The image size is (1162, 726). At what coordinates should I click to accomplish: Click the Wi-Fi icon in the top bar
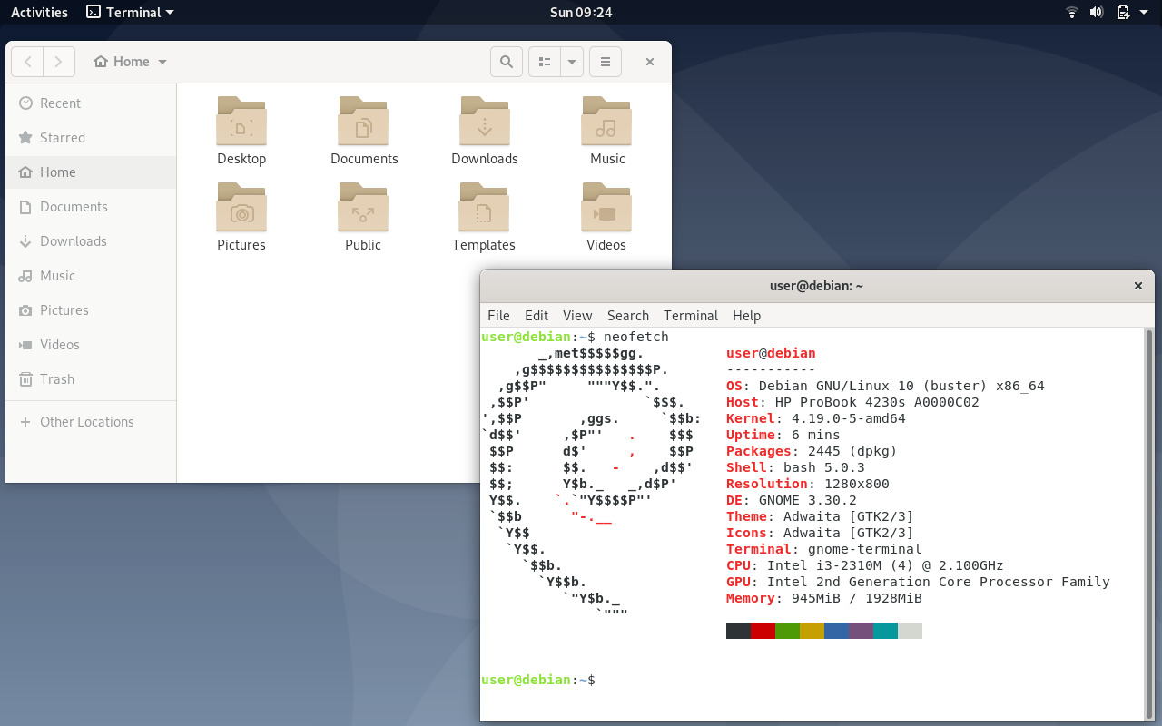coord(1071,12)
